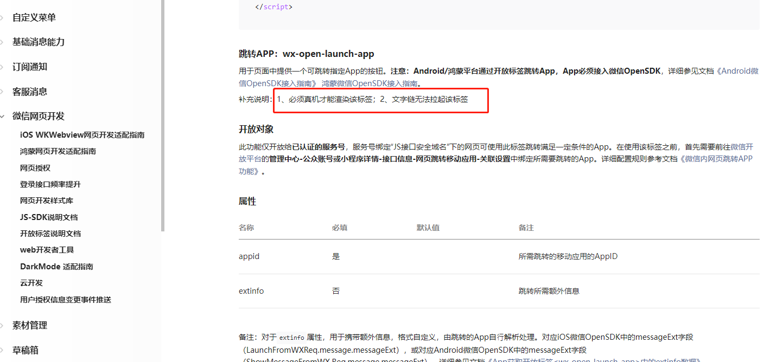783x362 pixels.
Task: Open 微信内网页跳转APP功能 doc link
Action: [x=716, y=159]
